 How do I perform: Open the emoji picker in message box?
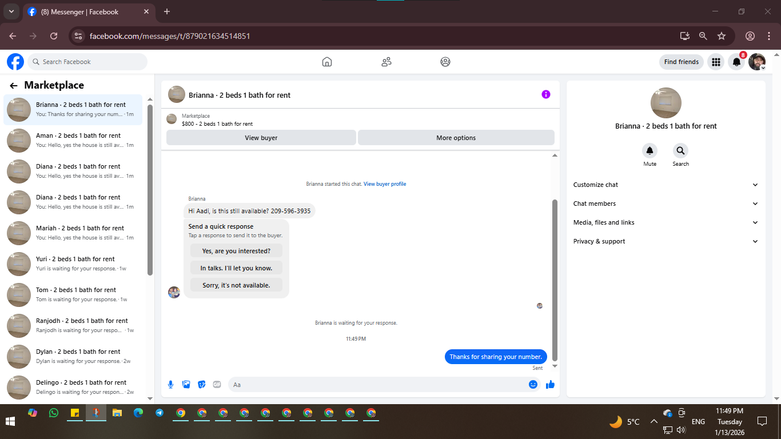tap(533, 385)
